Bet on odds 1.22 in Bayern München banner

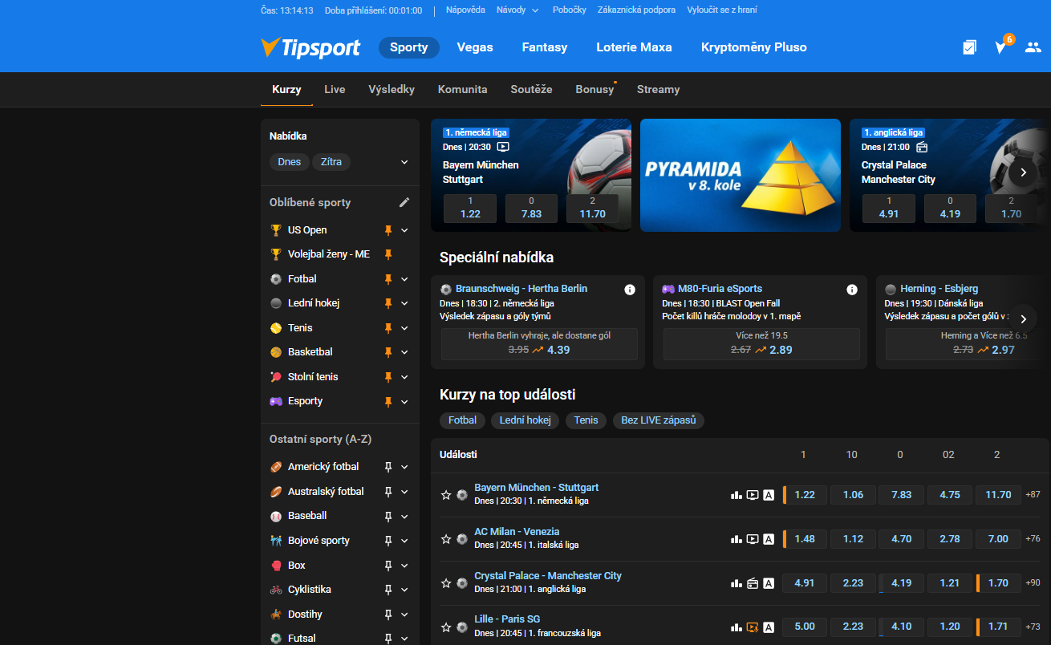(x=470, y=209)
